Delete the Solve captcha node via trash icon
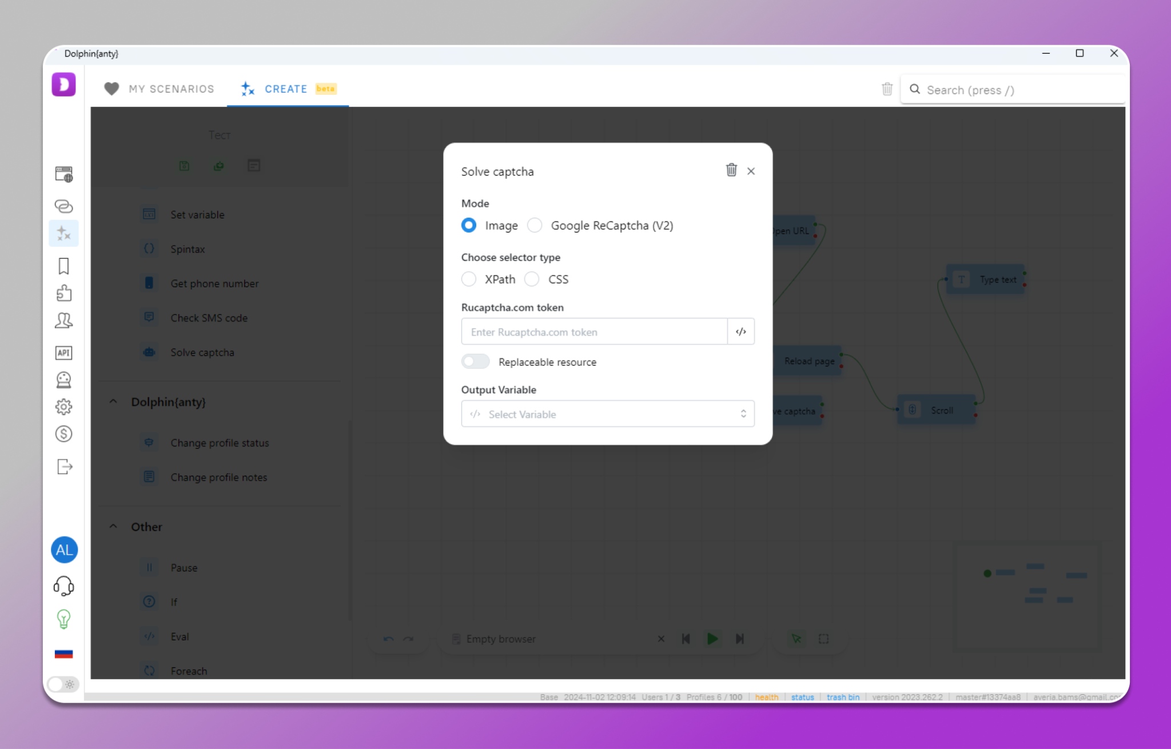1171x749 pixels. tap(731, 170)
